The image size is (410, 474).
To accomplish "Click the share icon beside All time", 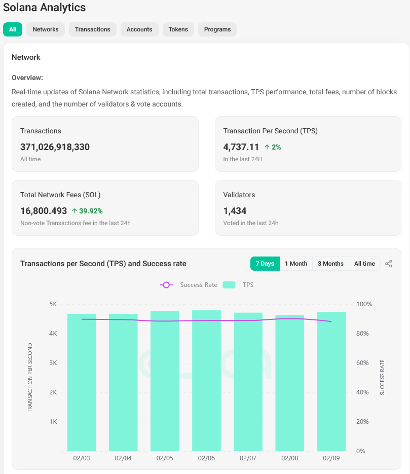I will click(389, 264).
